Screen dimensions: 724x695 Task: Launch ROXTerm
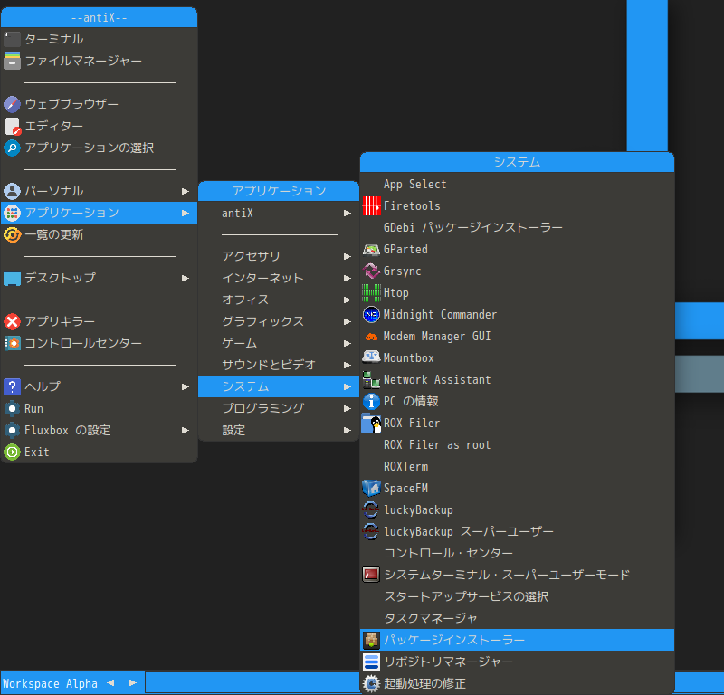[x=517, y=466]
